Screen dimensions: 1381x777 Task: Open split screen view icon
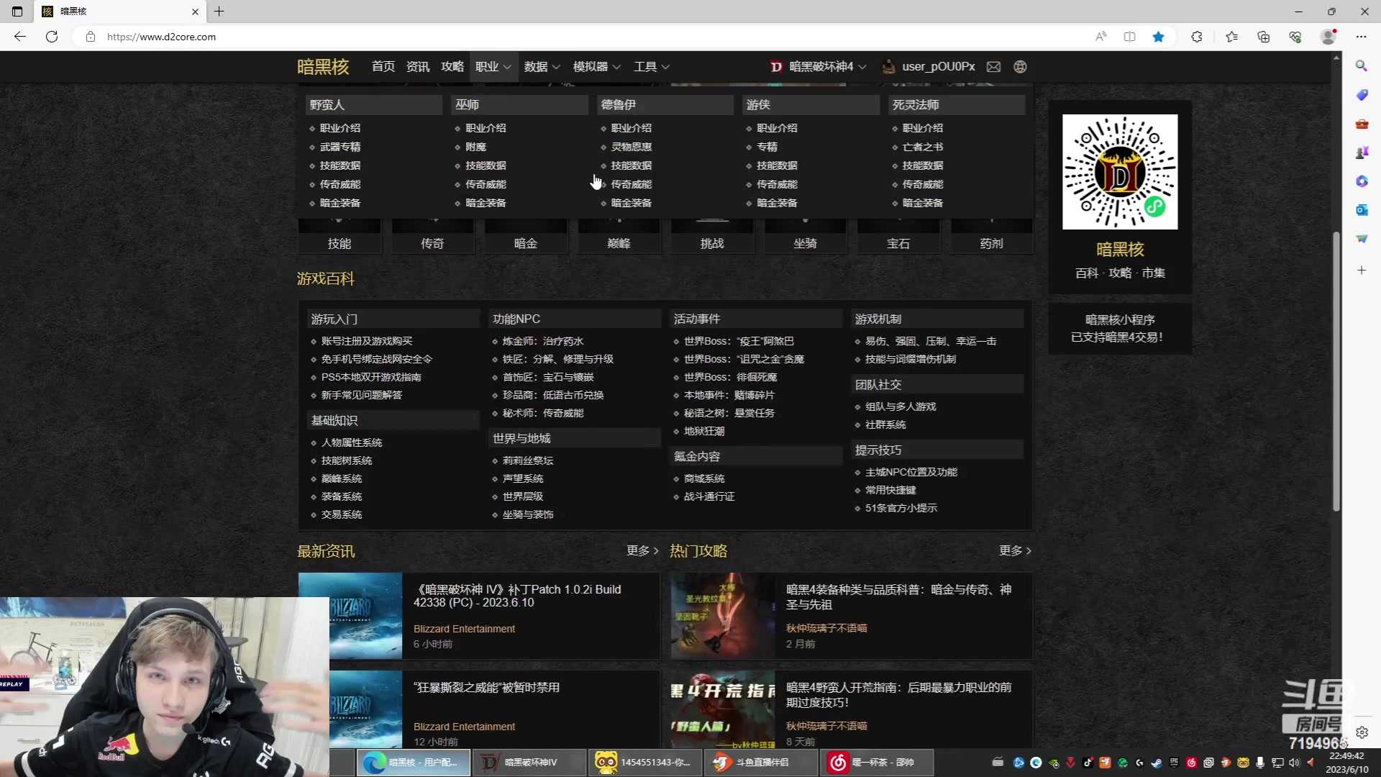pyautogui.click(x=1129, y=37)
